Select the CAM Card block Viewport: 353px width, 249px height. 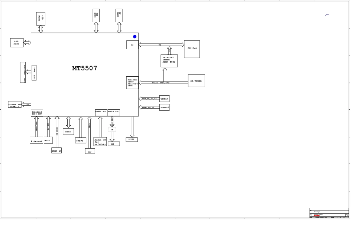coord(192,49)
